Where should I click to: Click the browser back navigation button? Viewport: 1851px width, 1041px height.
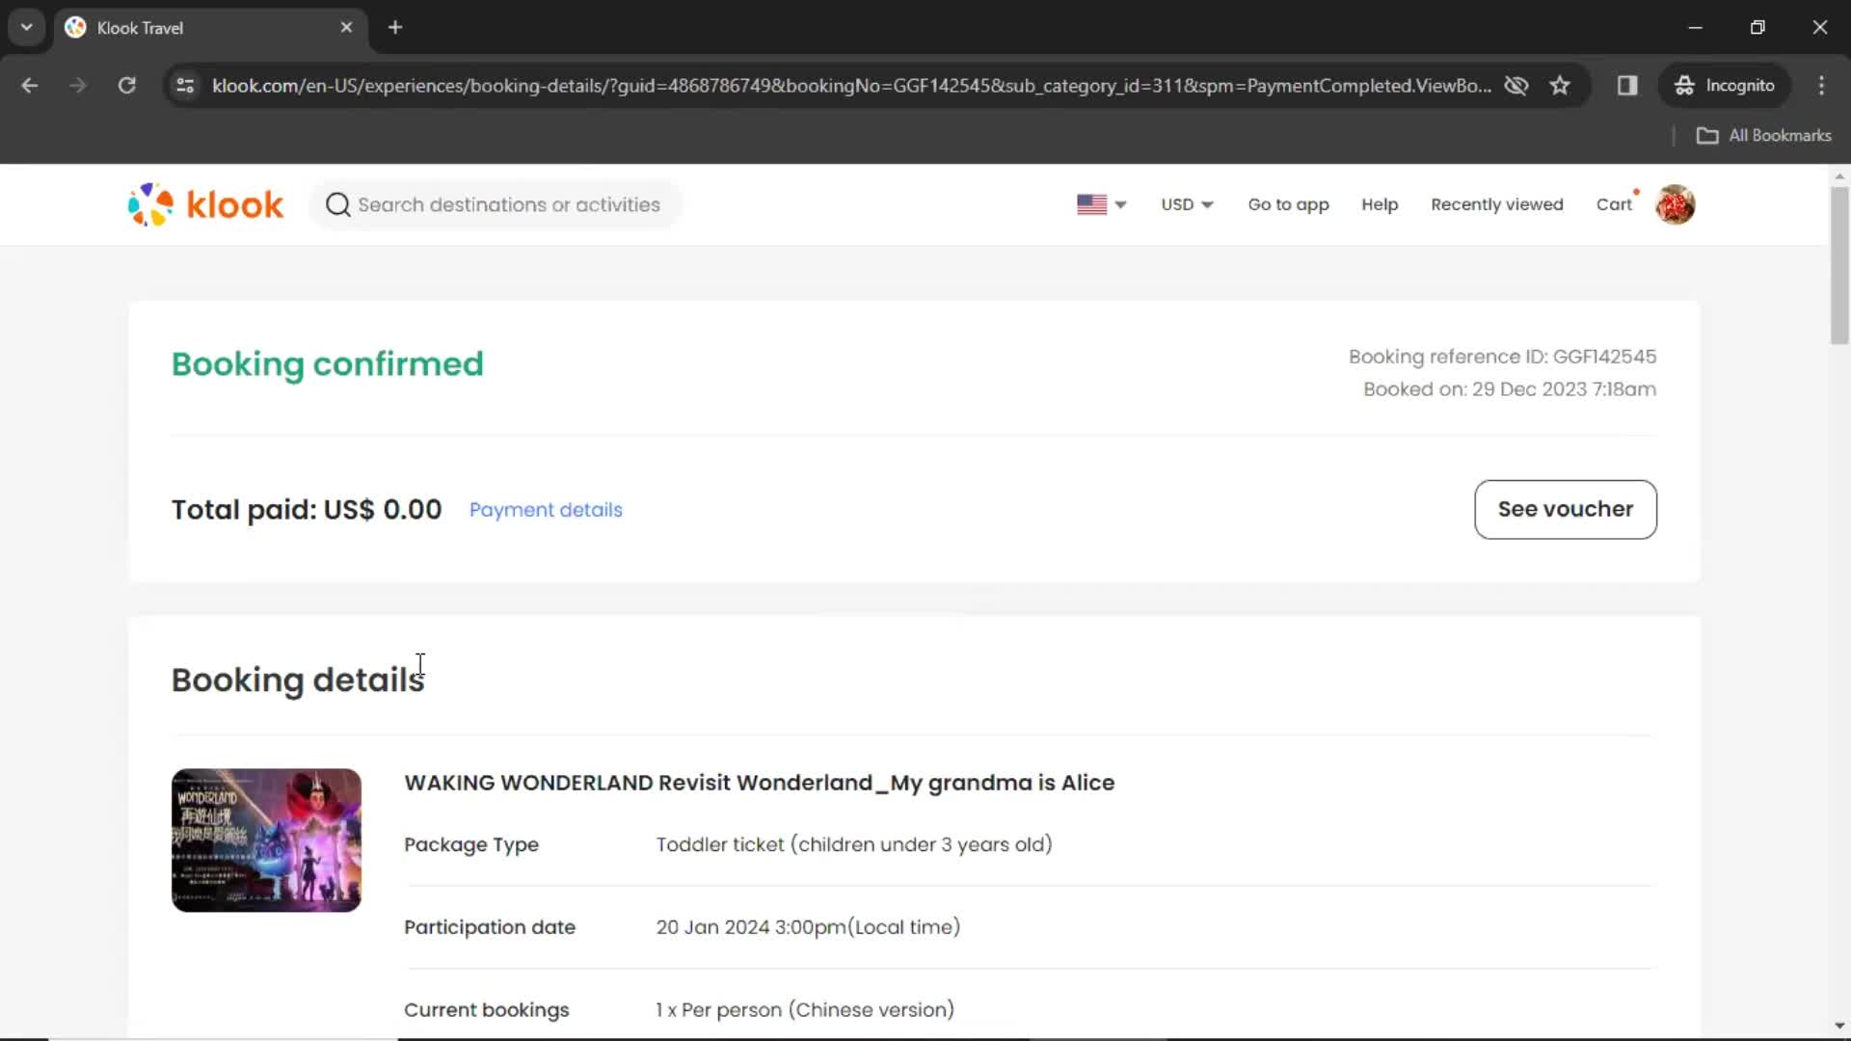31,85
